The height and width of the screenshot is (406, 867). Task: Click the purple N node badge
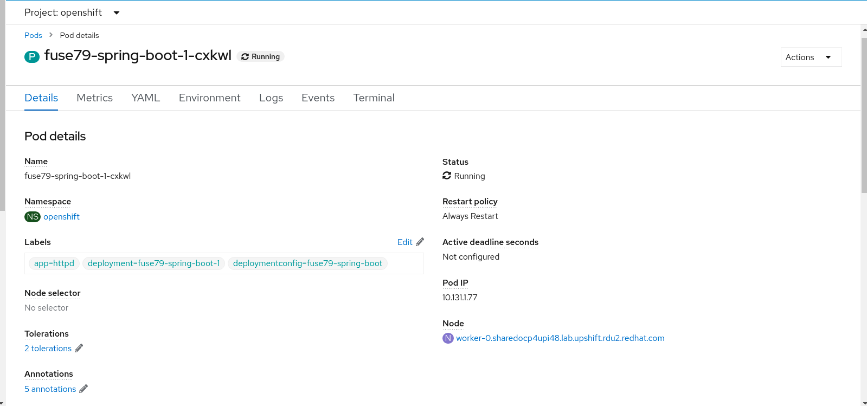pyautogui.click(x=448, y=338)
